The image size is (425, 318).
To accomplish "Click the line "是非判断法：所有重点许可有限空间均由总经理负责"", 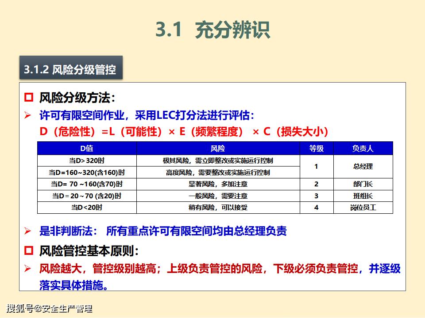I will click(163, 231).
